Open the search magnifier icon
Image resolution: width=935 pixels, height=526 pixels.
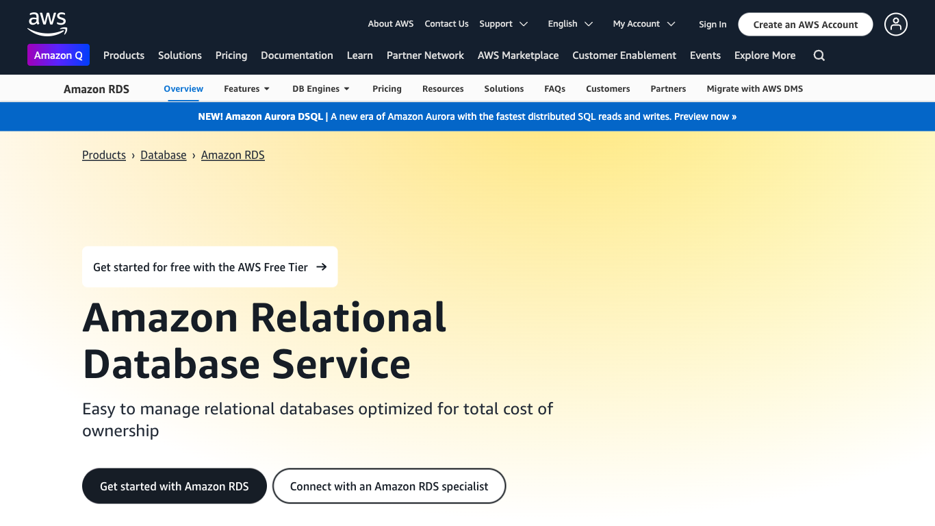click(x=819, y=55)
